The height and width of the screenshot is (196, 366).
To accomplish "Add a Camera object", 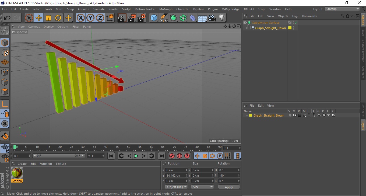I will pos(212,18).
